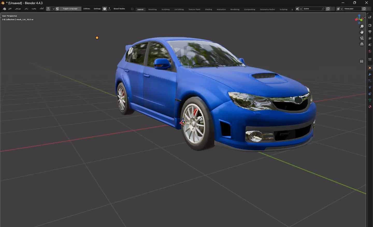
Task: Open the Settings menu
Action: tap(97, 9)
